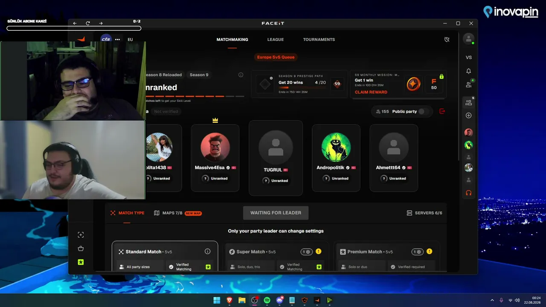Switch to the Tournaments tab
The height and width of the screenshot is (307, 546).
pos(319,40)
